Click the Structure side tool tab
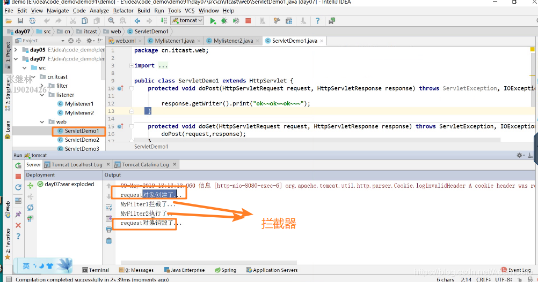This screenshot has height=282, width=538. (8, 95)
